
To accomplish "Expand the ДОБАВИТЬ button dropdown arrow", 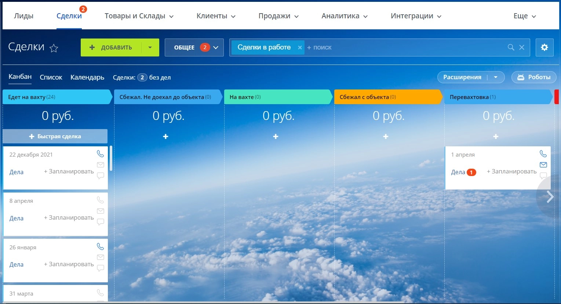I will (x=150, y=47).
